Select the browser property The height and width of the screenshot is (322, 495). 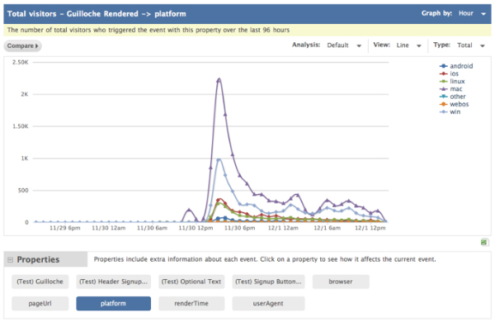point(341,282)
